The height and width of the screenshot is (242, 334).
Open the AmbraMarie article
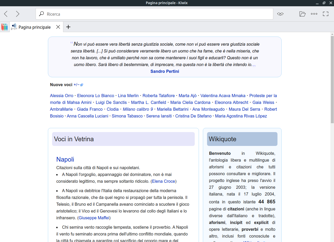coord(61,109)
